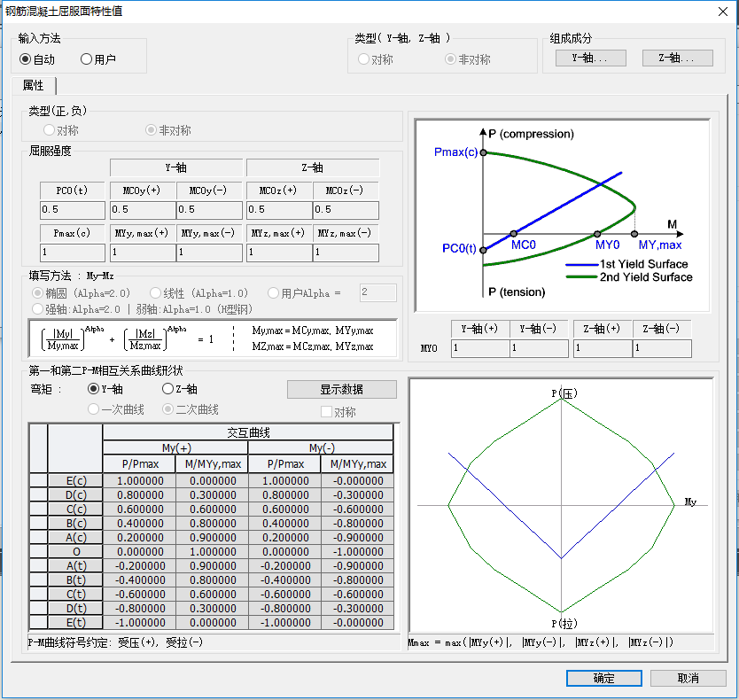Click the 显示数据 button
The height and width of the screenshot is (700, 739).
tap(341, 390)
